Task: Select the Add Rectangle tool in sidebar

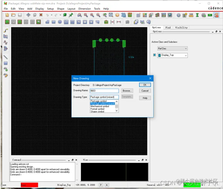Action: [x=5, y=63]
